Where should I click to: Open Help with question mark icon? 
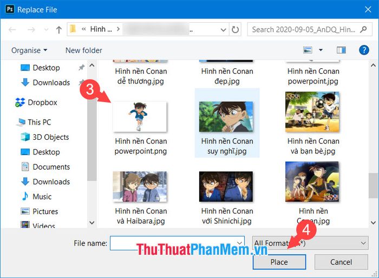coord(364,50)
